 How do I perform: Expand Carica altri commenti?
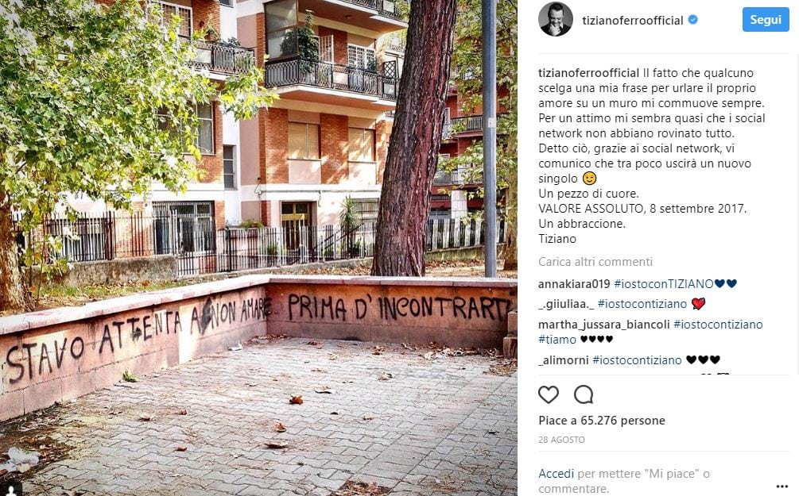click(x=595, y=261)
